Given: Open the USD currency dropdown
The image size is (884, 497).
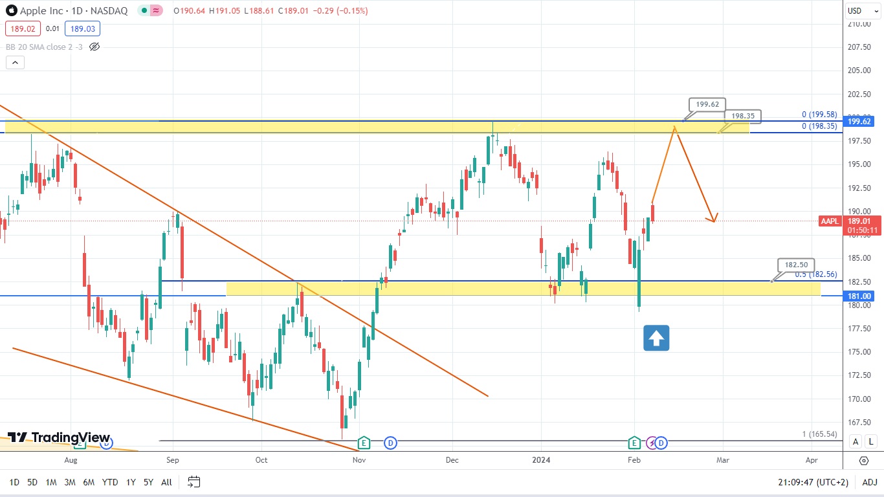Looking at the screenshot, I should tap(863, 10).
